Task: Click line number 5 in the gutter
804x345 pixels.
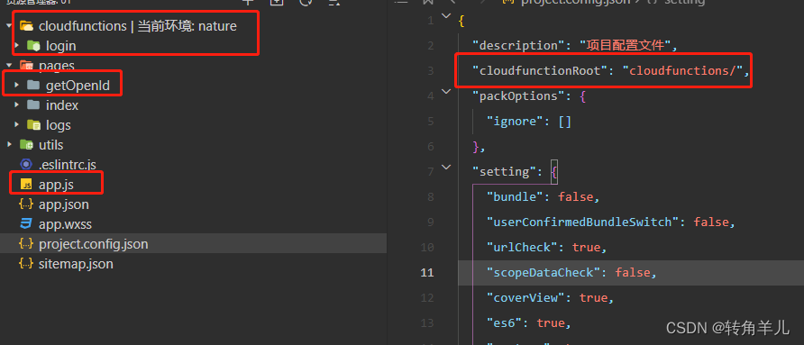Action: coord(430,122)
